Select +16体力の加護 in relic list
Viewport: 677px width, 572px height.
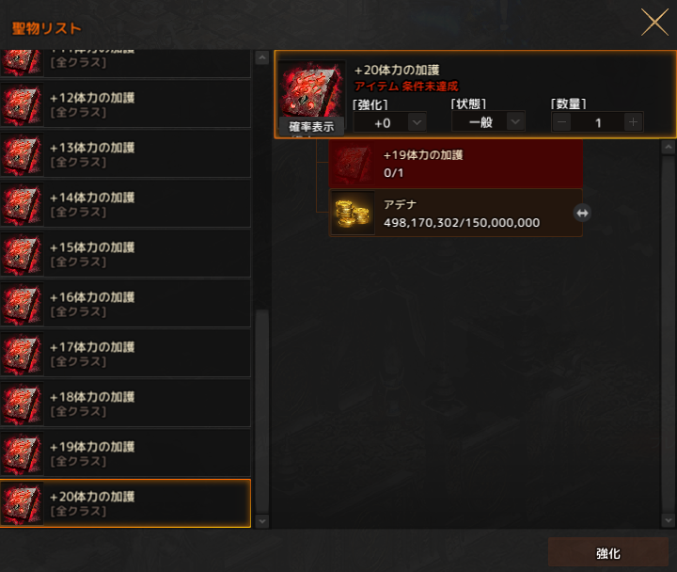(125, 304)
